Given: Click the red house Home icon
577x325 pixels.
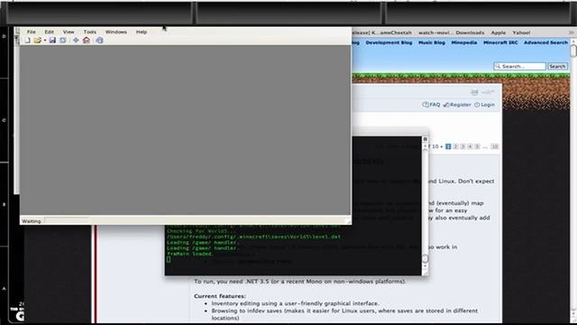Looking at the screenshot, I should pyautogui.click(x=87, y=40).
